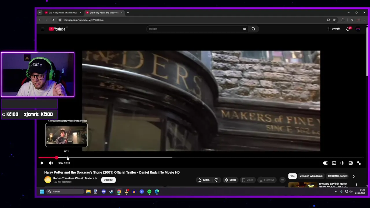Subscribe with the Odebírat button
This screenshot has height=208, width=370.
[108, 180]
